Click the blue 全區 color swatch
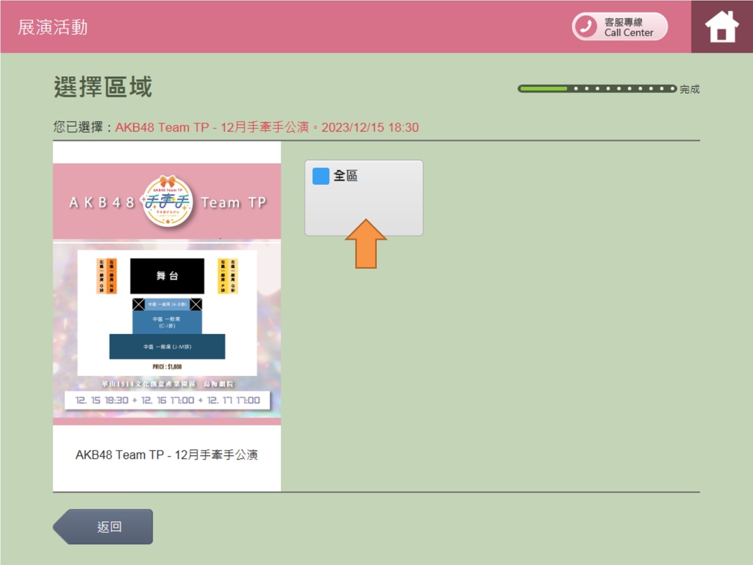The image size is (753, 565). [x=321, y=176]
